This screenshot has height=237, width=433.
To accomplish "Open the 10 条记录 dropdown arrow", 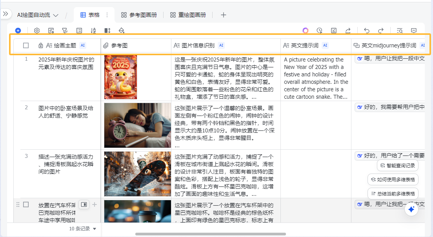I will pos(95,229).
